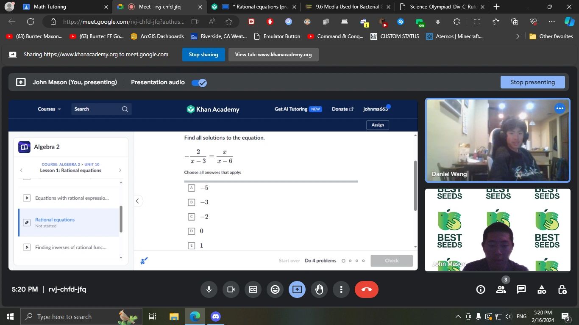Check answer choice A, negative 5
This screenshot has width=579, height=325.
point(191,187)
